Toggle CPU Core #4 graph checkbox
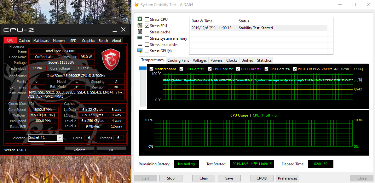Image resolution: width=375 pixels, height=183 pixels. [x=266, y=69]
